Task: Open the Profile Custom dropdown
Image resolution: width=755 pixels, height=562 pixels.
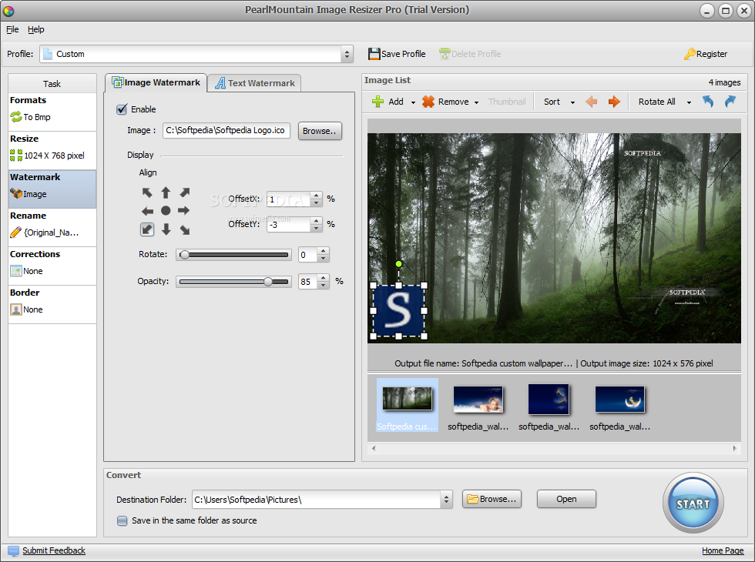Action: point(347,54)
